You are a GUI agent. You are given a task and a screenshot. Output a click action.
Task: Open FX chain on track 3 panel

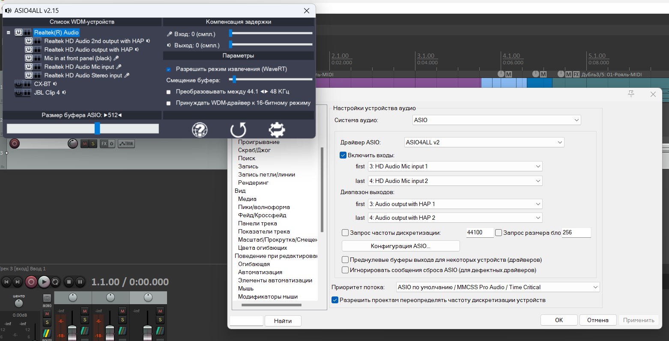point(104,144)
